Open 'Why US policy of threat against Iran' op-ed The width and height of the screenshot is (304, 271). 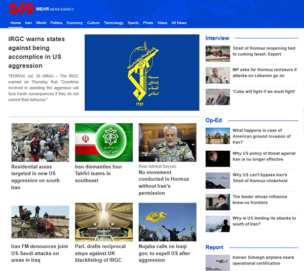point(264,156)
